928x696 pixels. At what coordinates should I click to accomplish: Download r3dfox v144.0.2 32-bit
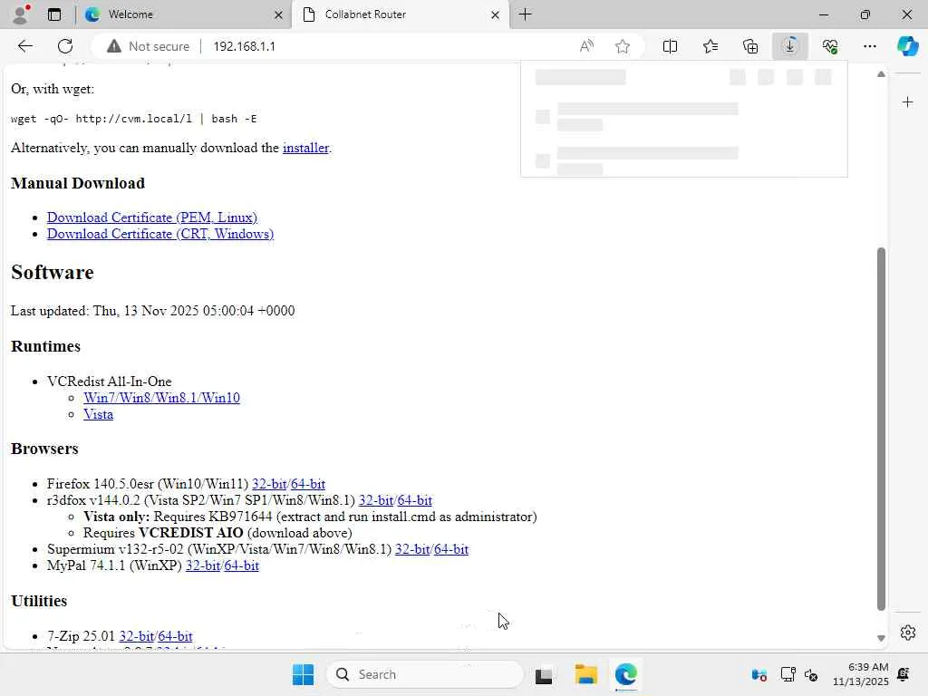(x=376, y=500)
